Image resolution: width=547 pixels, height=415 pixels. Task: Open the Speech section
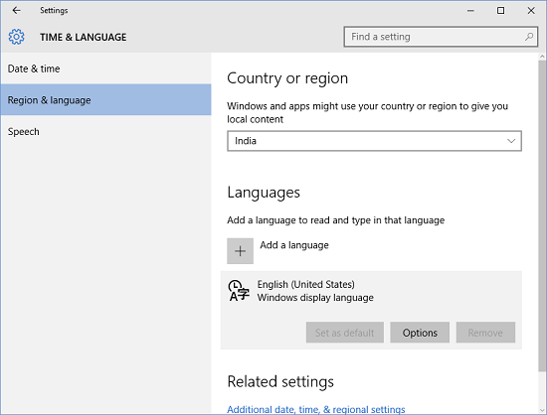105,132
